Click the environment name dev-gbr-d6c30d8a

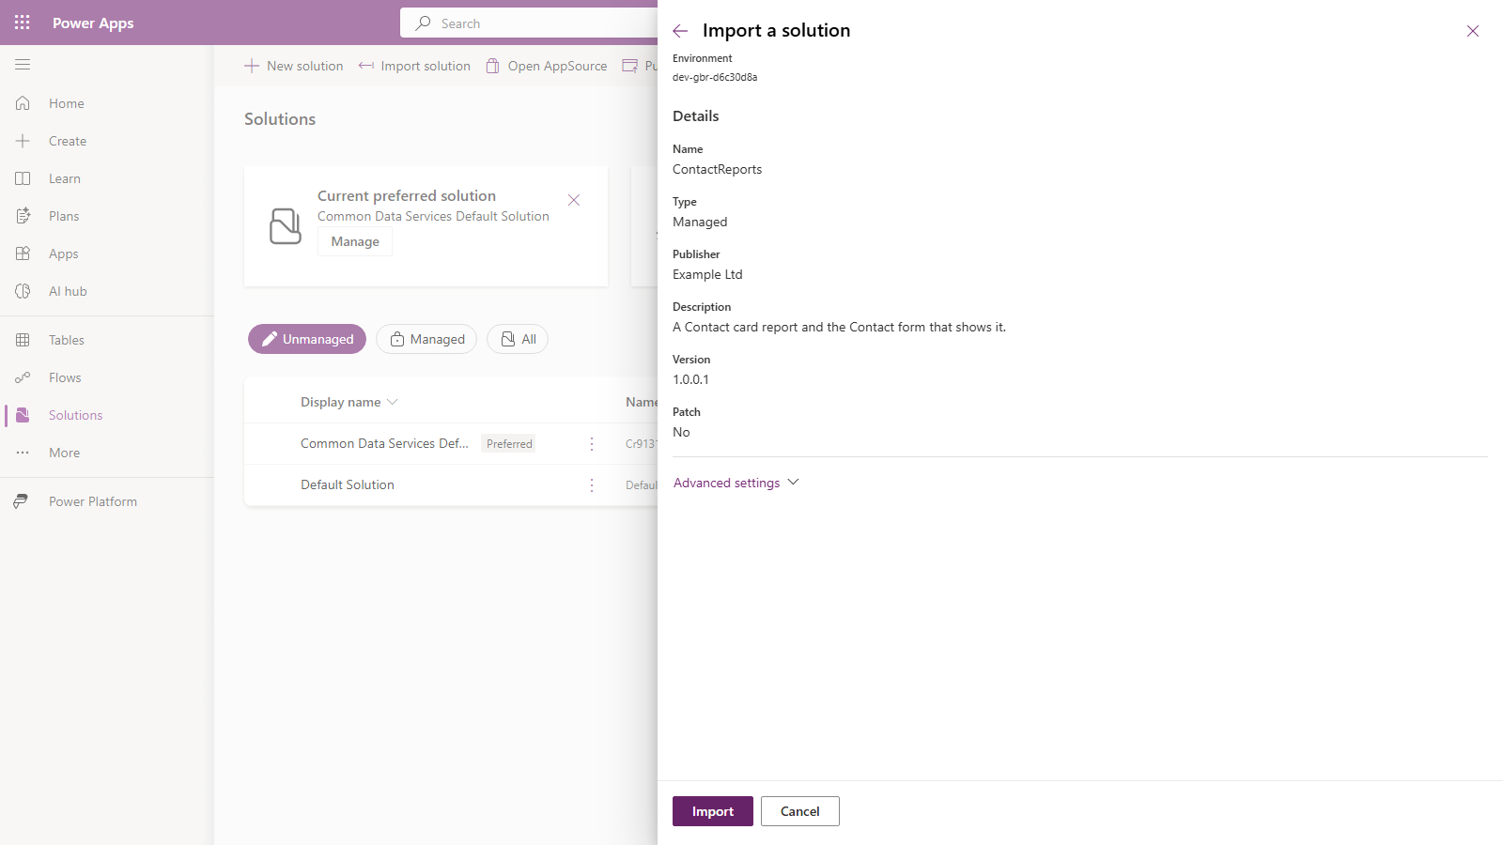(x=715, y=77)
